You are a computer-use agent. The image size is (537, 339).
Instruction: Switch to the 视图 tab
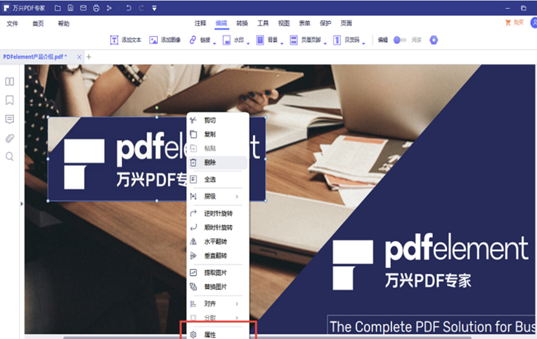[284, 23]
